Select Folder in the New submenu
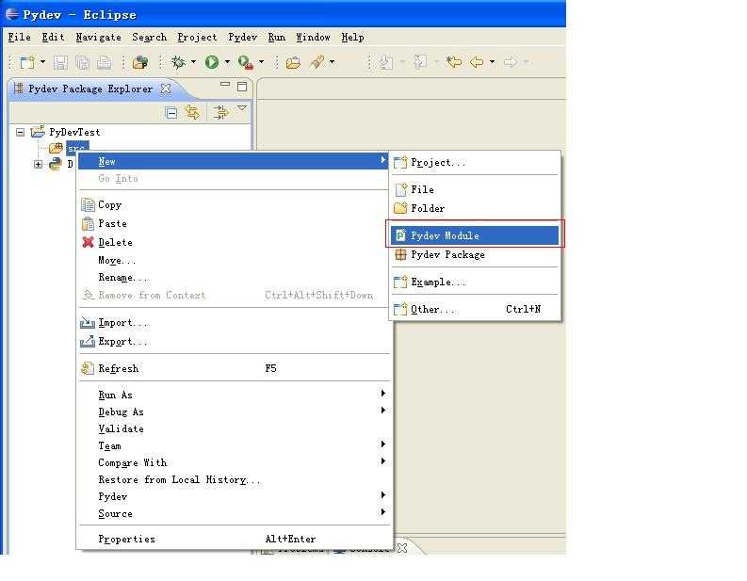This screenshot has width=747, height=581. [475, 208]
